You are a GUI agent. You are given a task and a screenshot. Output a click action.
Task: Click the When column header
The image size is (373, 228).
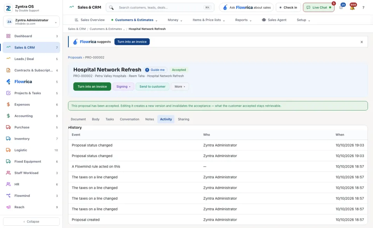point(340,135)
